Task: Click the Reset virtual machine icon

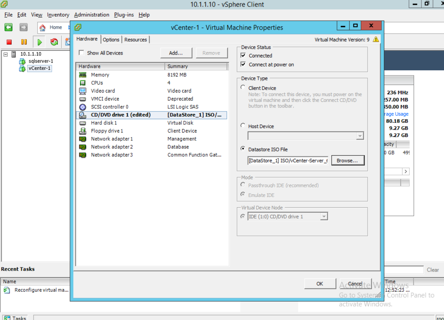Action: click(54, 42)
